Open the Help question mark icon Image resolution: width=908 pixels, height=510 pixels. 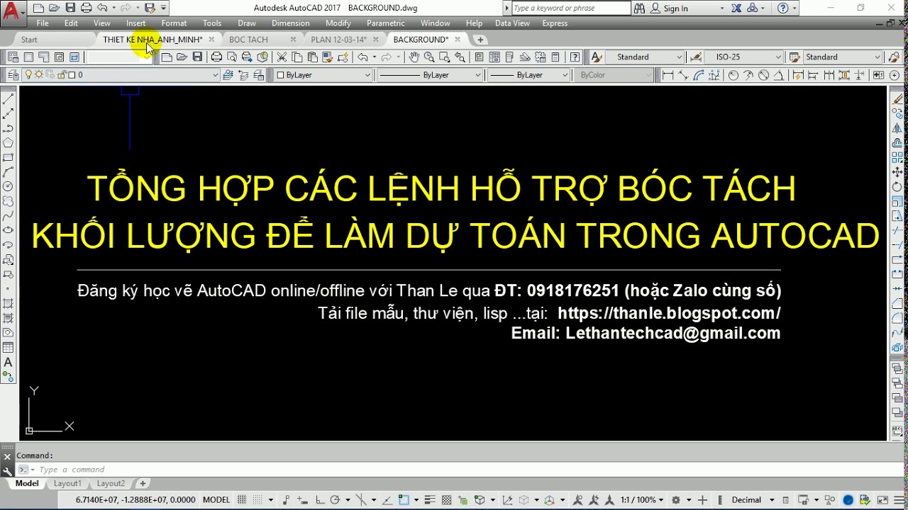tap(575, 57)
